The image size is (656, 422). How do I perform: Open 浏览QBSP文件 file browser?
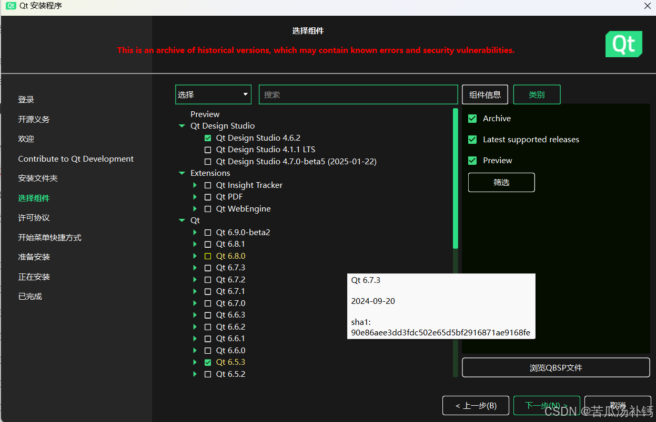tap(556, 367)
